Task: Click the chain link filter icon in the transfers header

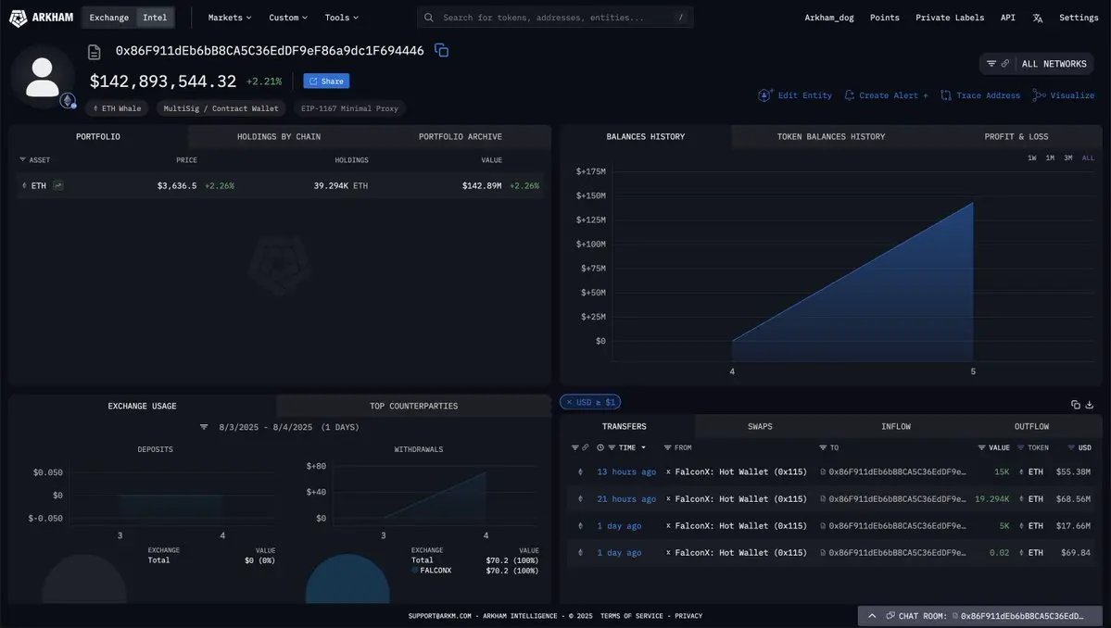Action: [x=586, y=447]
